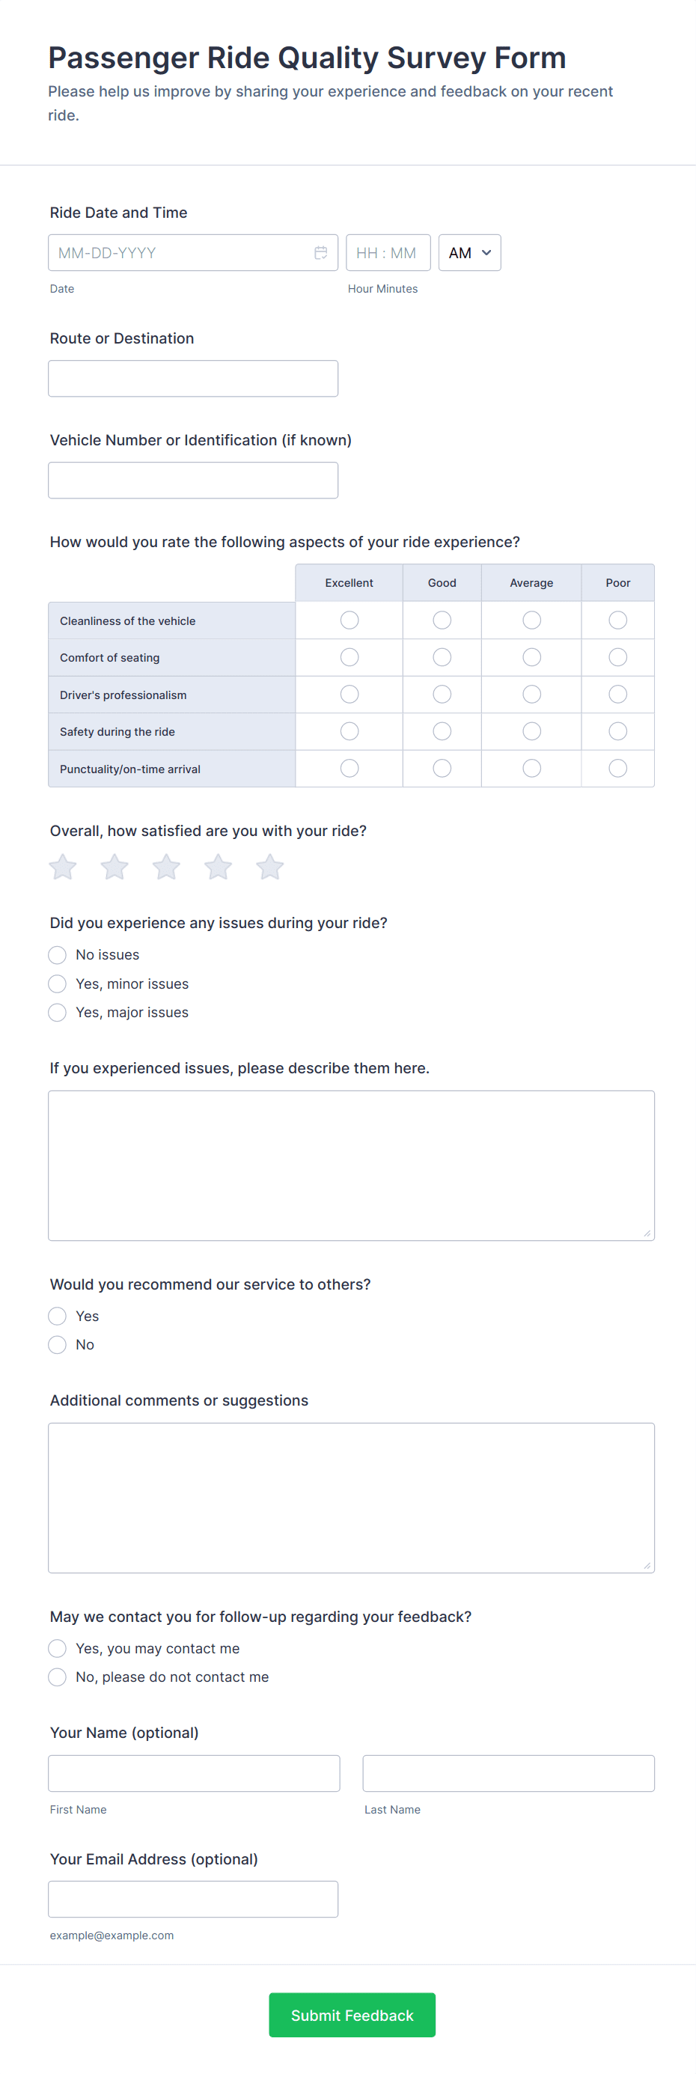The width and height of the screenshot is (696, 2074).
Task: Open the calendar picker icon in Date field
Action: (x=320, y=253)
